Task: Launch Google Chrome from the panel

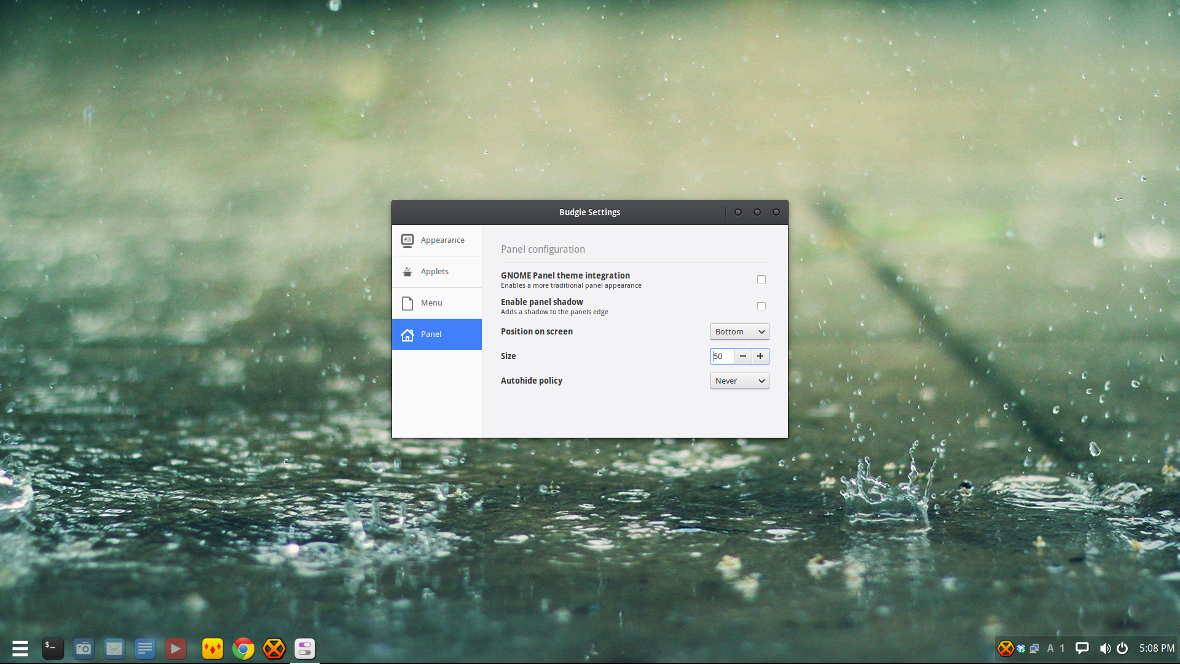Action: click(x=243, y=649)
